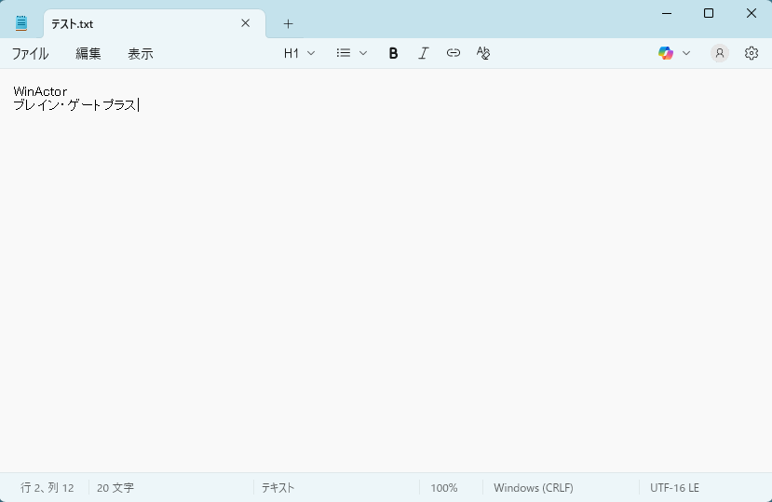Click the 100% zoom level in status bar
The width and height of the screenshot is (772, 502).
point(443,488)
